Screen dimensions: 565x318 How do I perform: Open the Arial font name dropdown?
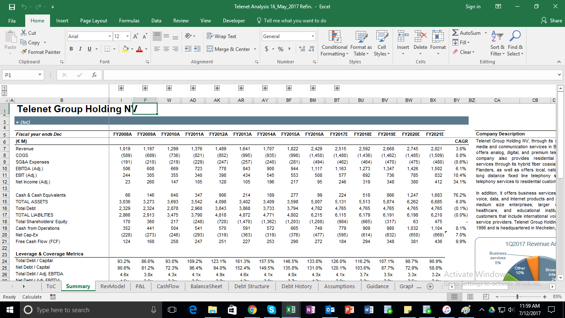click(110, 36)
